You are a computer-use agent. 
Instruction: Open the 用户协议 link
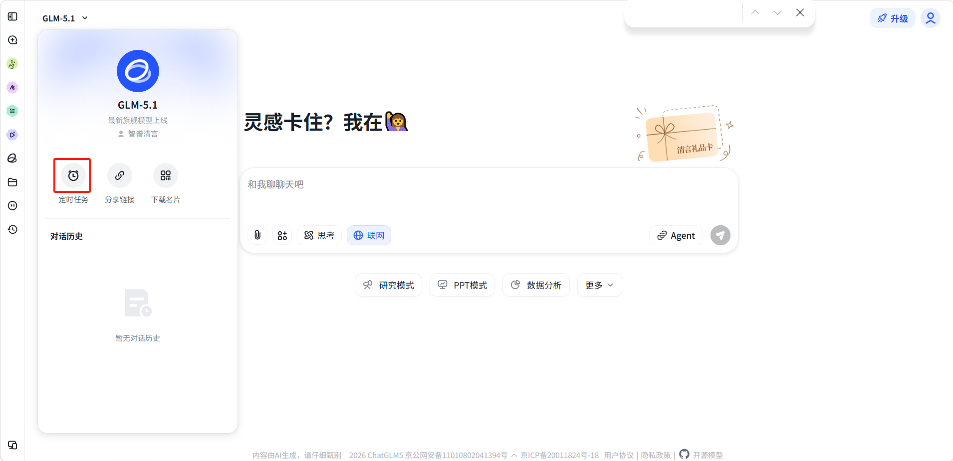coord(619,456)
